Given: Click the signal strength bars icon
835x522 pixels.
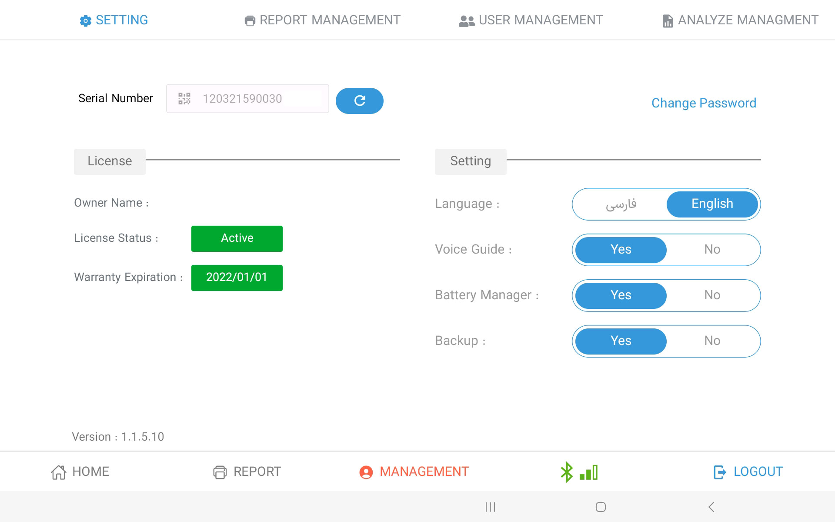Looking at the screenshot, I should pos(589,472).
